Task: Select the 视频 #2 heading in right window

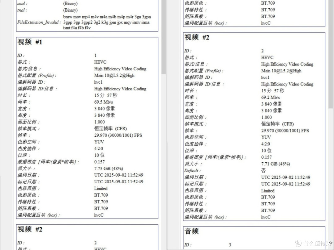Action: (197, 37)
